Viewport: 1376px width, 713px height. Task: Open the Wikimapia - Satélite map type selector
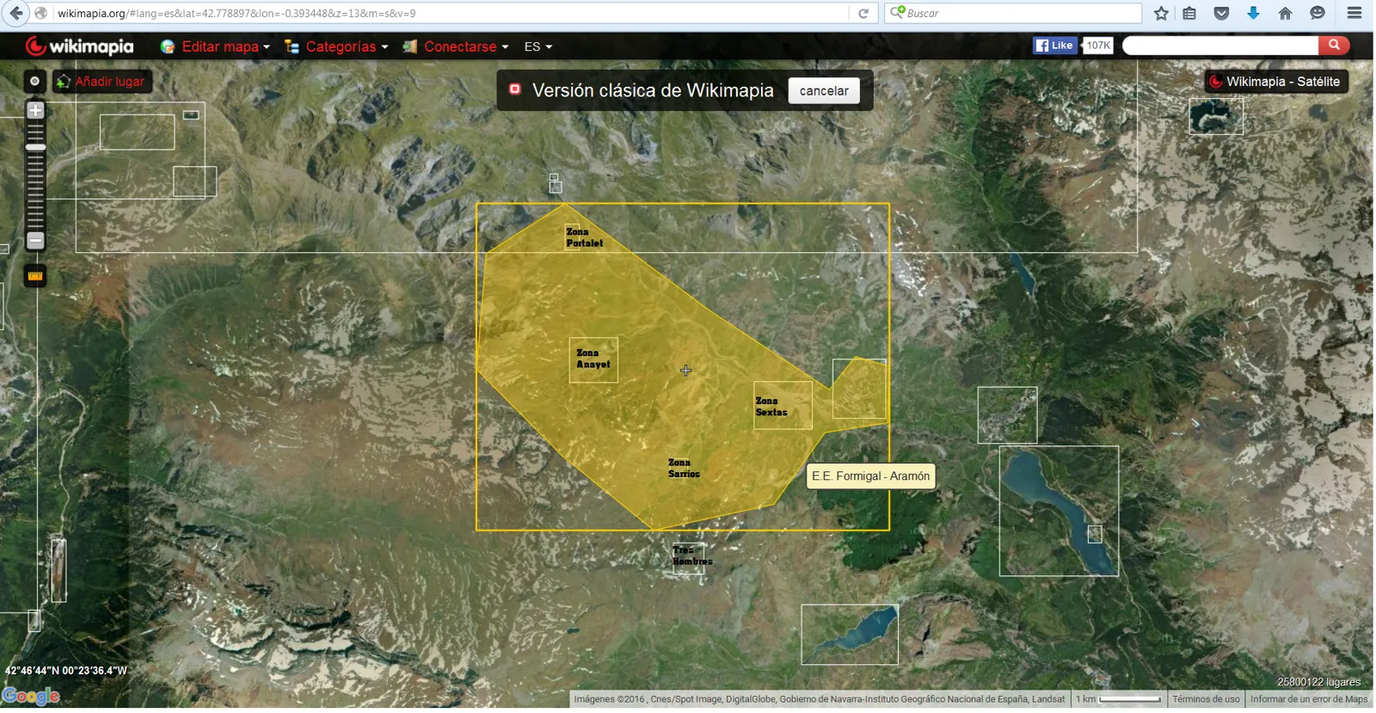(x=1275, y=82)
